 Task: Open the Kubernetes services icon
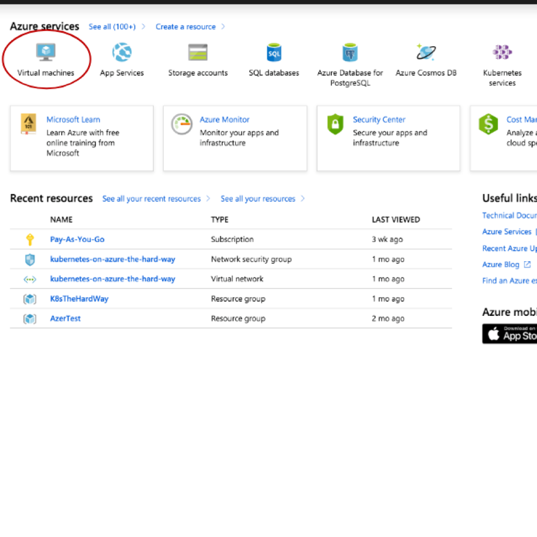click(502, 53)
